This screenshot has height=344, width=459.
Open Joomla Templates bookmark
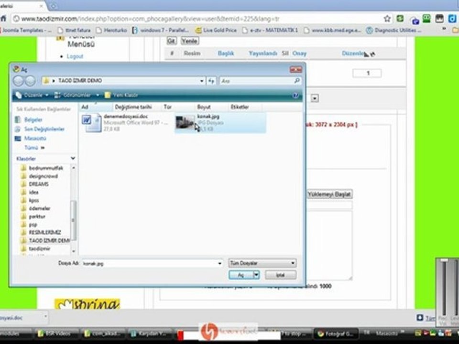pyautogui.click(x=26, y=30)
